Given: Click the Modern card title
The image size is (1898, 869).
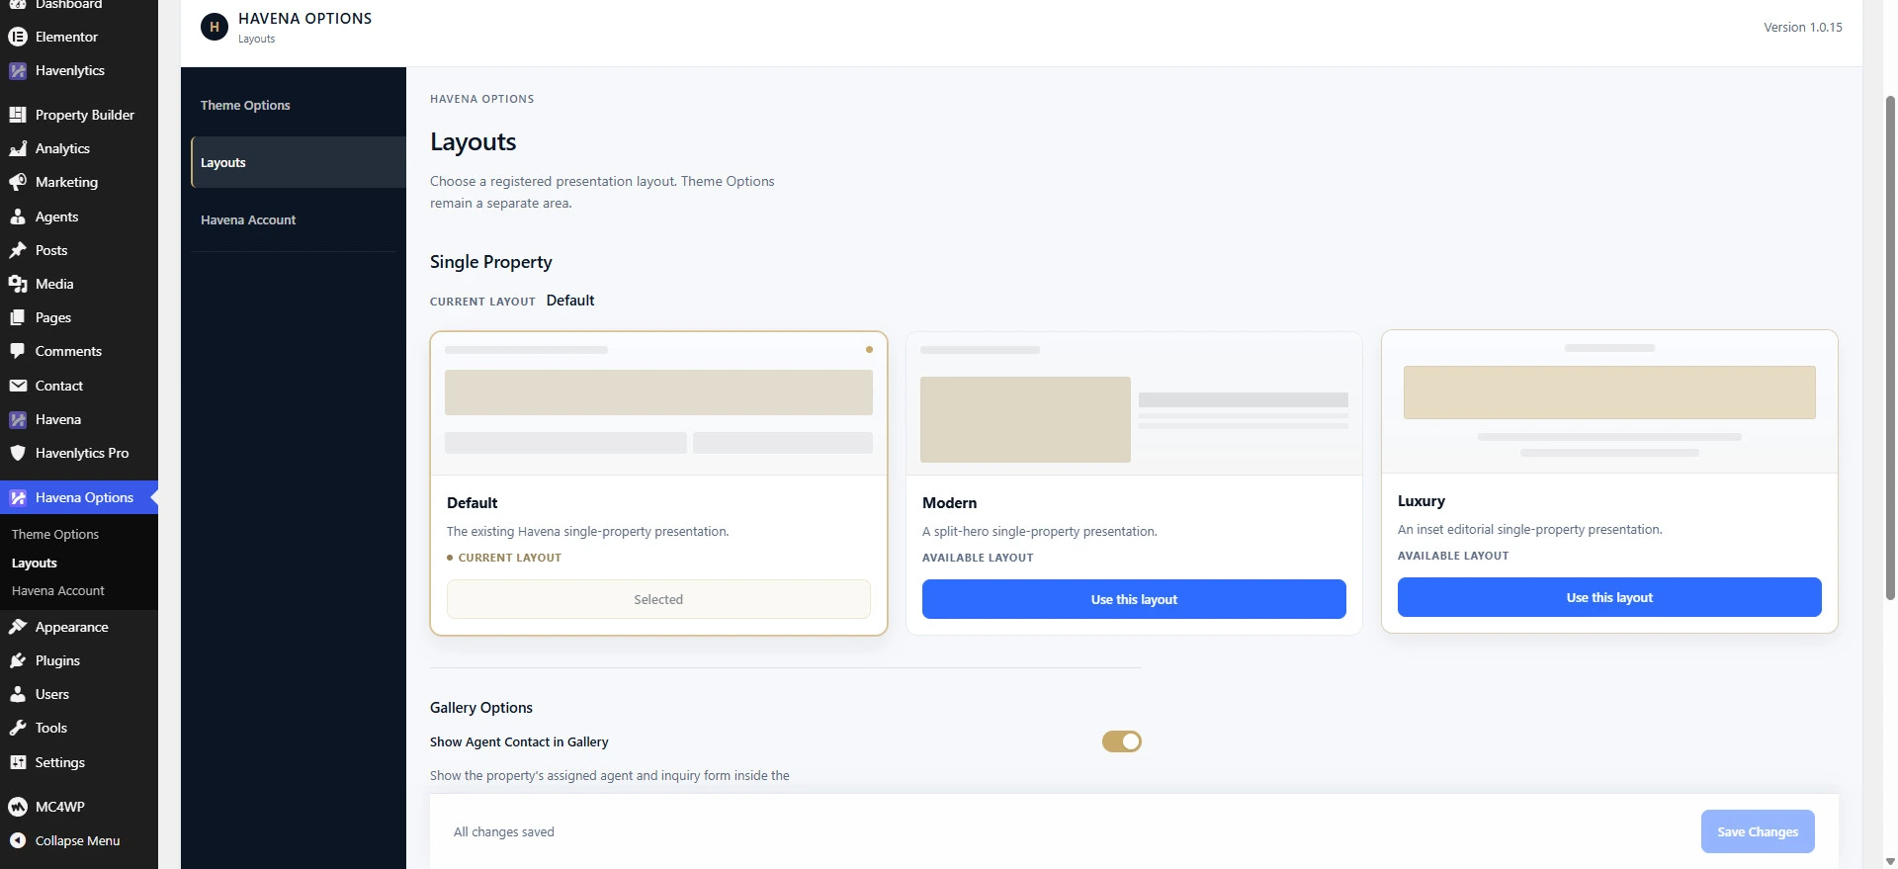Looking at the screenshot, I should point(950,503).
